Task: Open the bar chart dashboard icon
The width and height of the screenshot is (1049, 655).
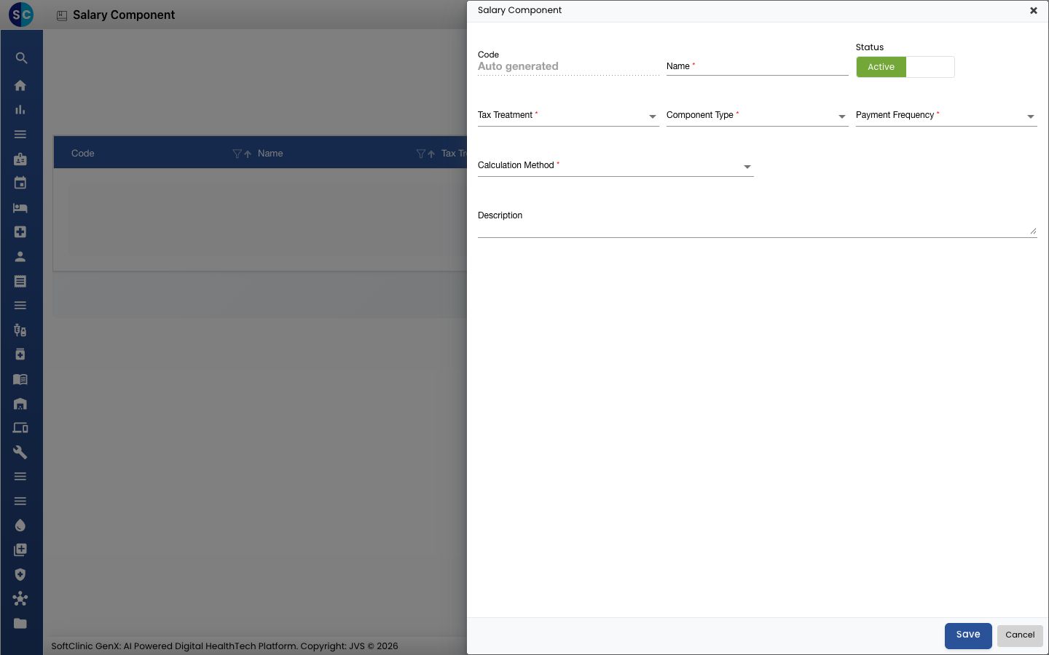Action: (20, 110)
